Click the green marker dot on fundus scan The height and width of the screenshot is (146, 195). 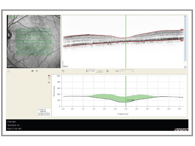pos(51,42)
